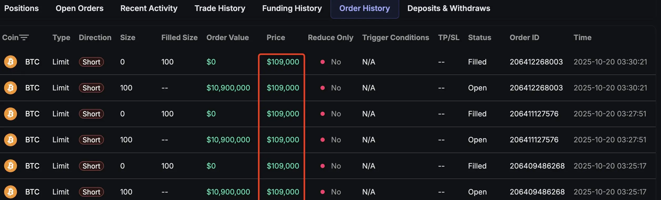This screenshot has width=661, height=200.
Task: Click the Time column header
Action: 582,38
